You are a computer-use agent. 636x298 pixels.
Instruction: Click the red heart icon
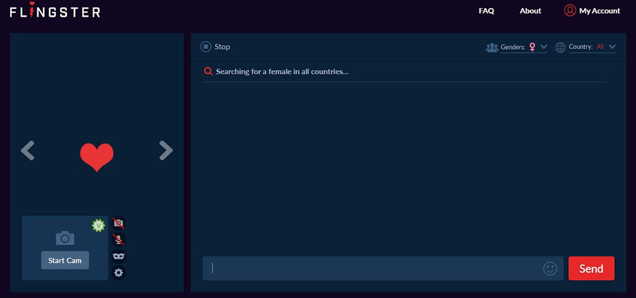(x=97, y=156)
